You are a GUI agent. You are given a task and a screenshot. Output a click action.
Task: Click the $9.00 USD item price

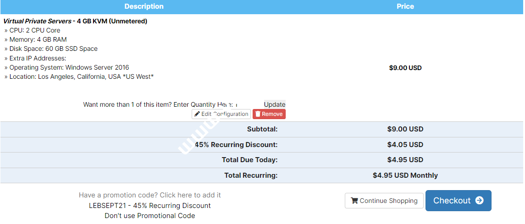tap(405, 68)
